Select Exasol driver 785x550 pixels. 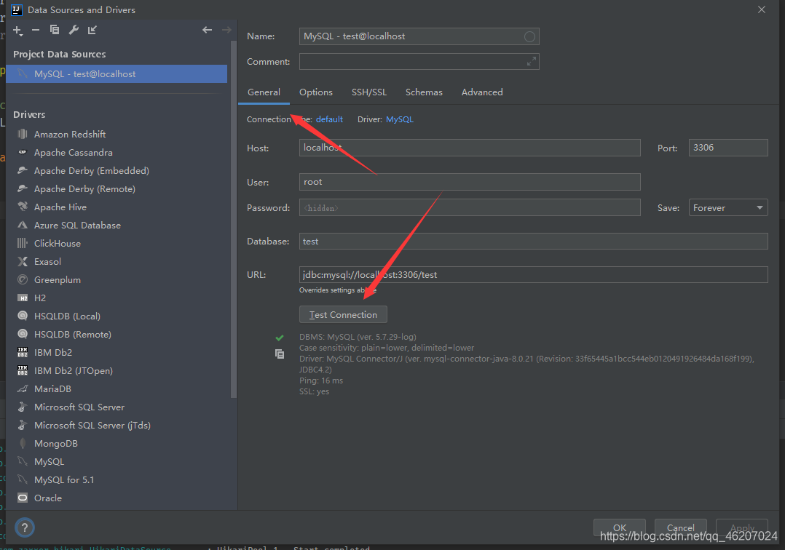click(47, 261)
